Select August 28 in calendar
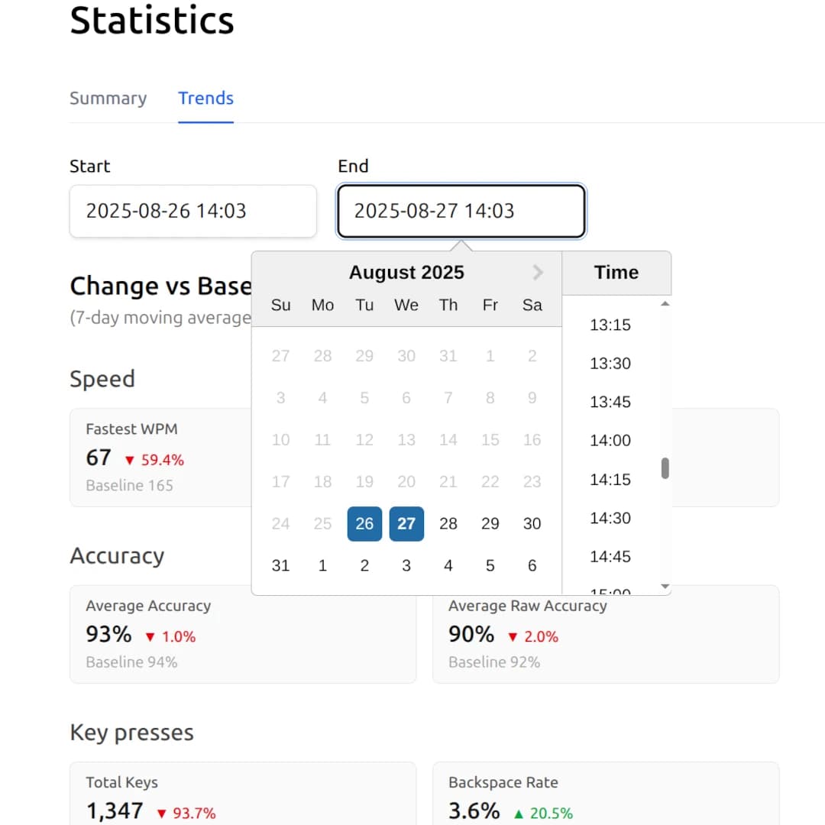Image resolution: width=825 pixels, height=825 pixels. tap(448, 523)
